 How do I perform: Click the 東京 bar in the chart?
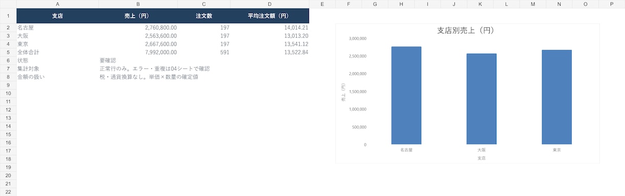tap(557, 97)
